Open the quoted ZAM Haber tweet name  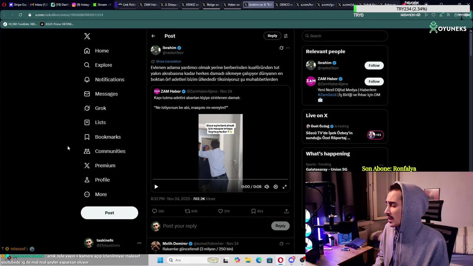pos(171,91)
